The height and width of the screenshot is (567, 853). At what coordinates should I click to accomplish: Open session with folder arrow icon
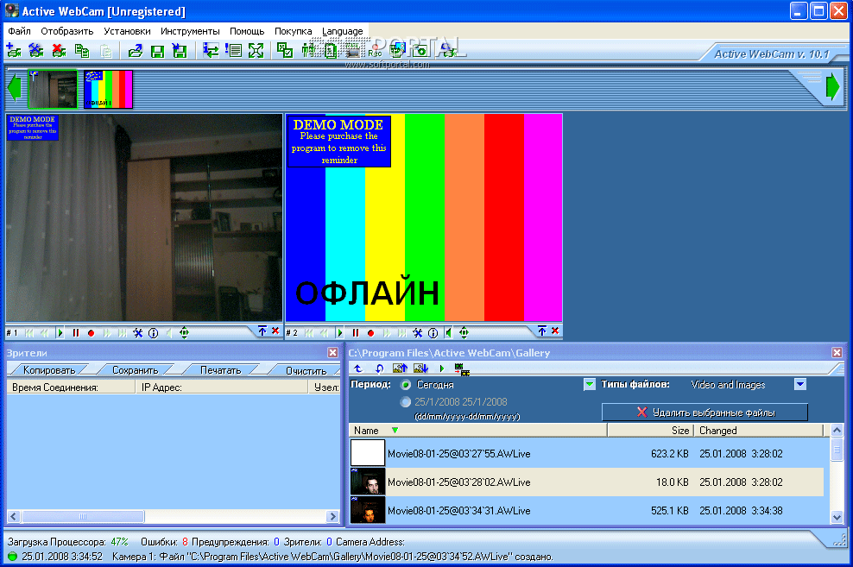[x=135, y=51]
